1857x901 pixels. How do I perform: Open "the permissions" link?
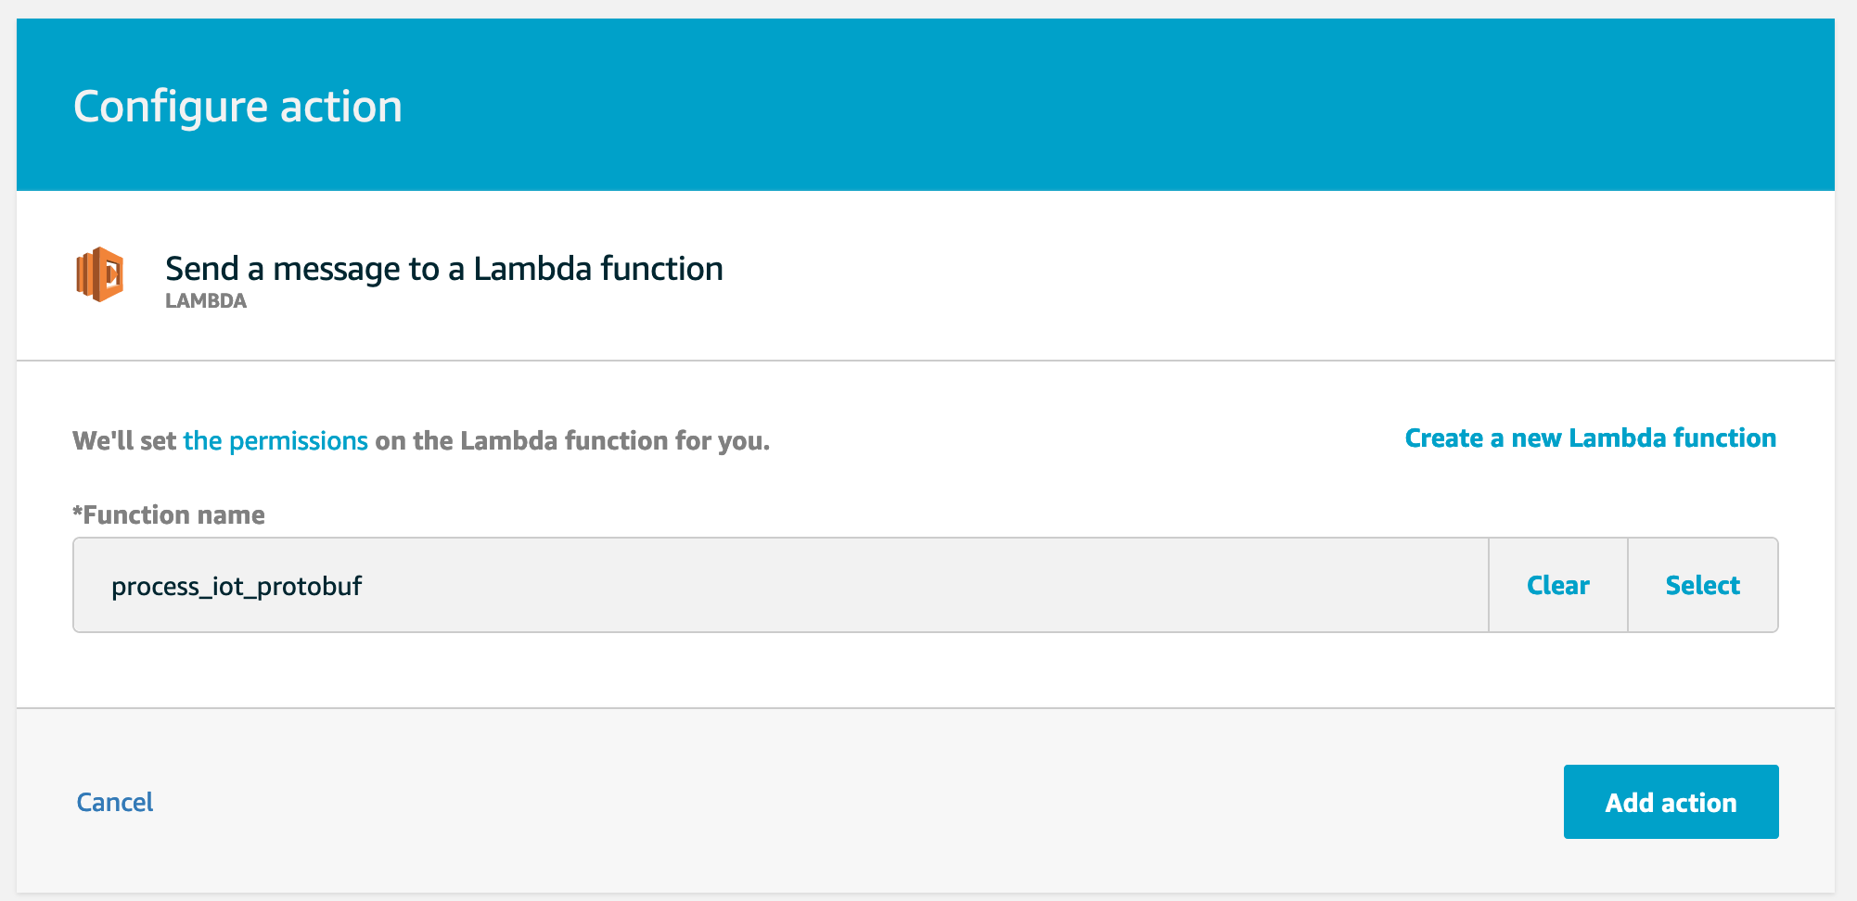275,440
